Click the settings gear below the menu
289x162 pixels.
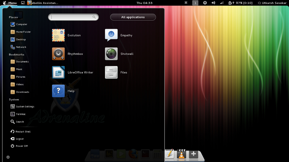[x=8, y=157]
